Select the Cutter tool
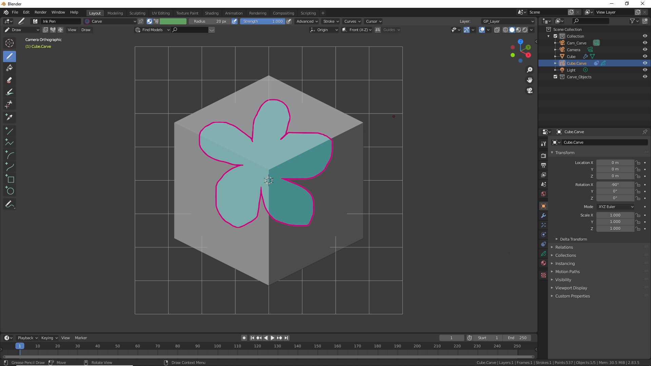 click(x=9, y=104)
